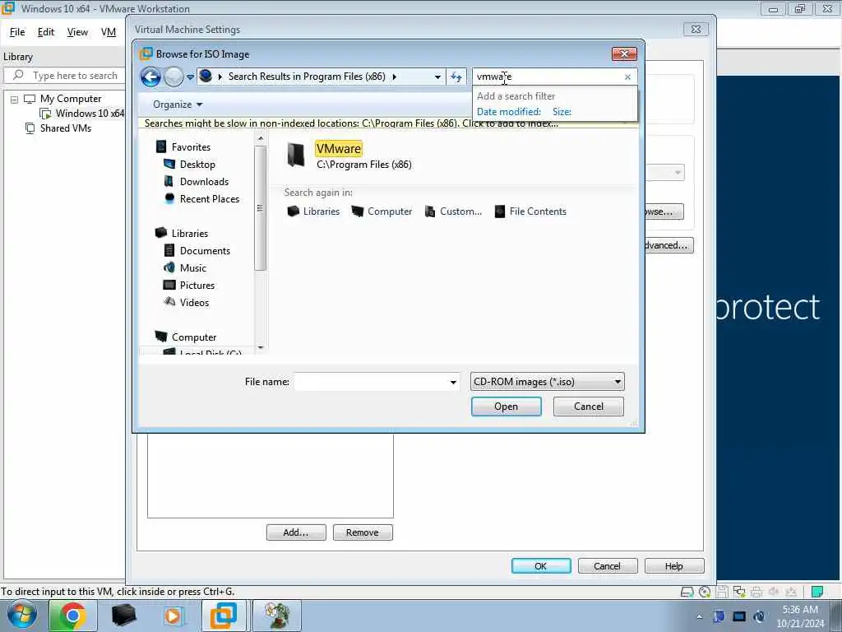Open the recent locations dropdown arrow
This screenshot has height=632, width=842.
(190, 77)
